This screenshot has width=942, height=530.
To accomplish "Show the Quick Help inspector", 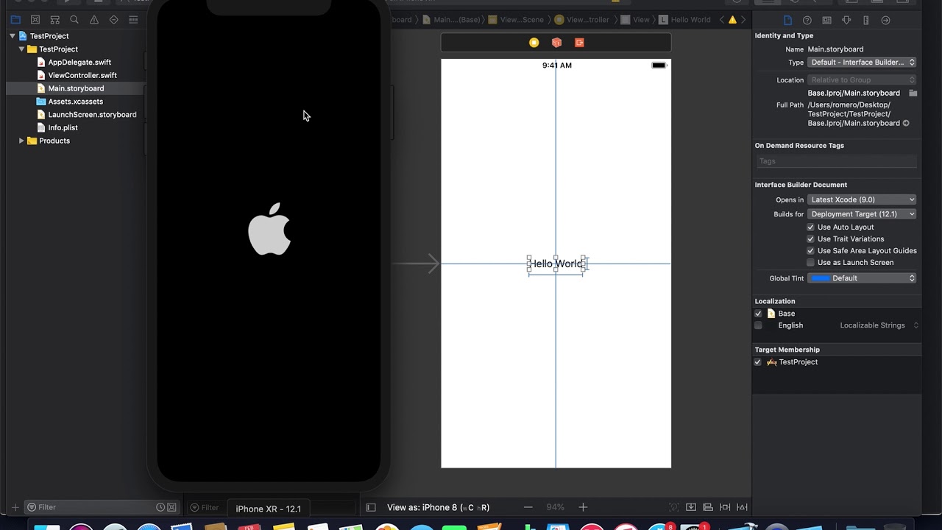I will [807, 20].
